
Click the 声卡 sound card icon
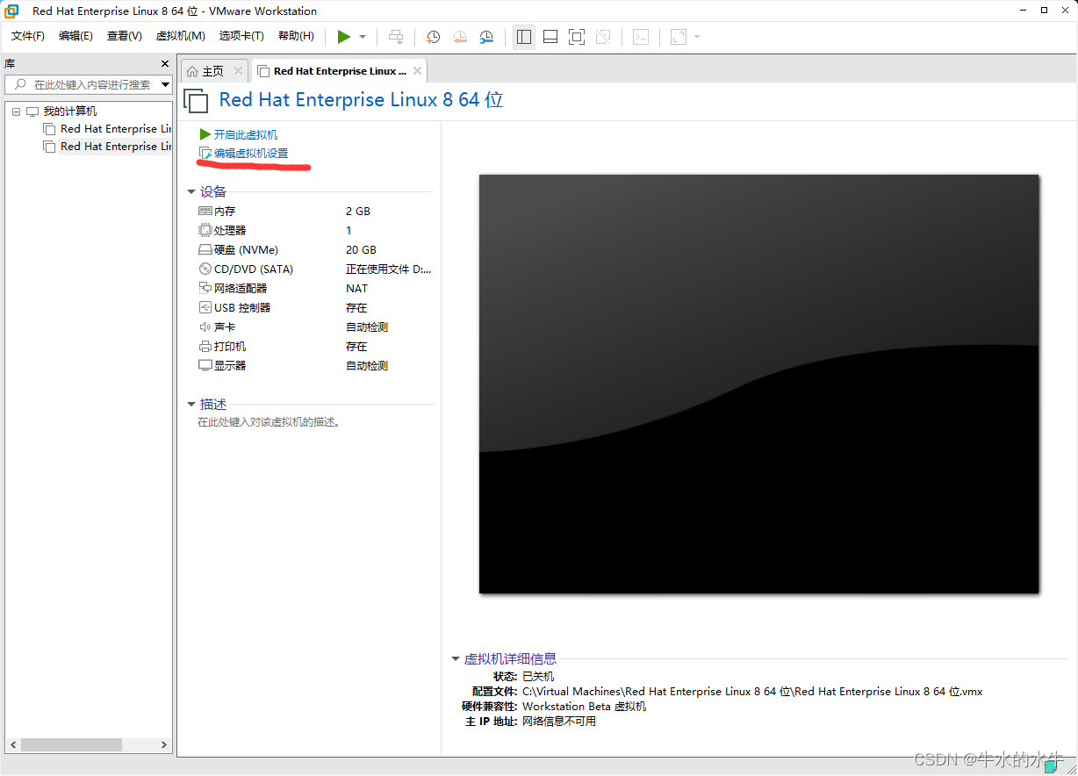205,327
